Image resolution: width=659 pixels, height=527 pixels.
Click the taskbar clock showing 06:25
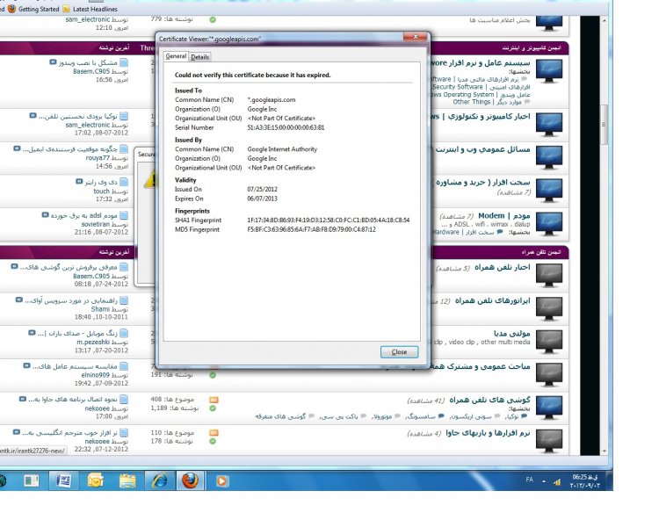click(x=584, y=481)
